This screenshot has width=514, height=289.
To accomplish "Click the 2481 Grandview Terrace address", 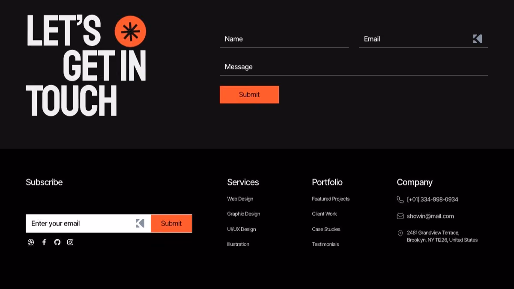I will click(442, 236).
